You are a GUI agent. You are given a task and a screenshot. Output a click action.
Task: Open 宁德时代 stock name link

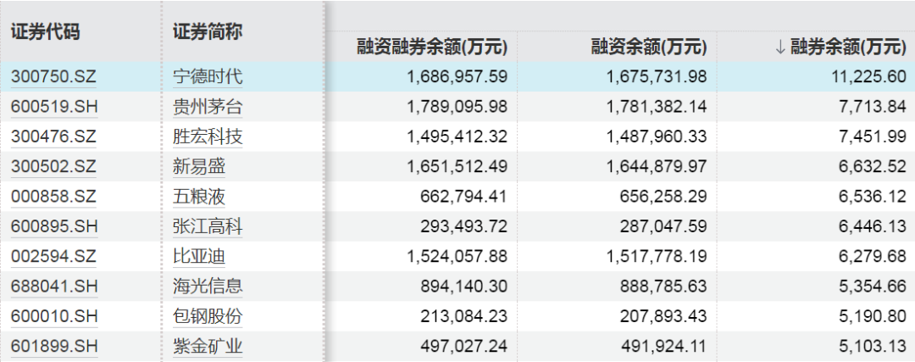pos(208,76)
